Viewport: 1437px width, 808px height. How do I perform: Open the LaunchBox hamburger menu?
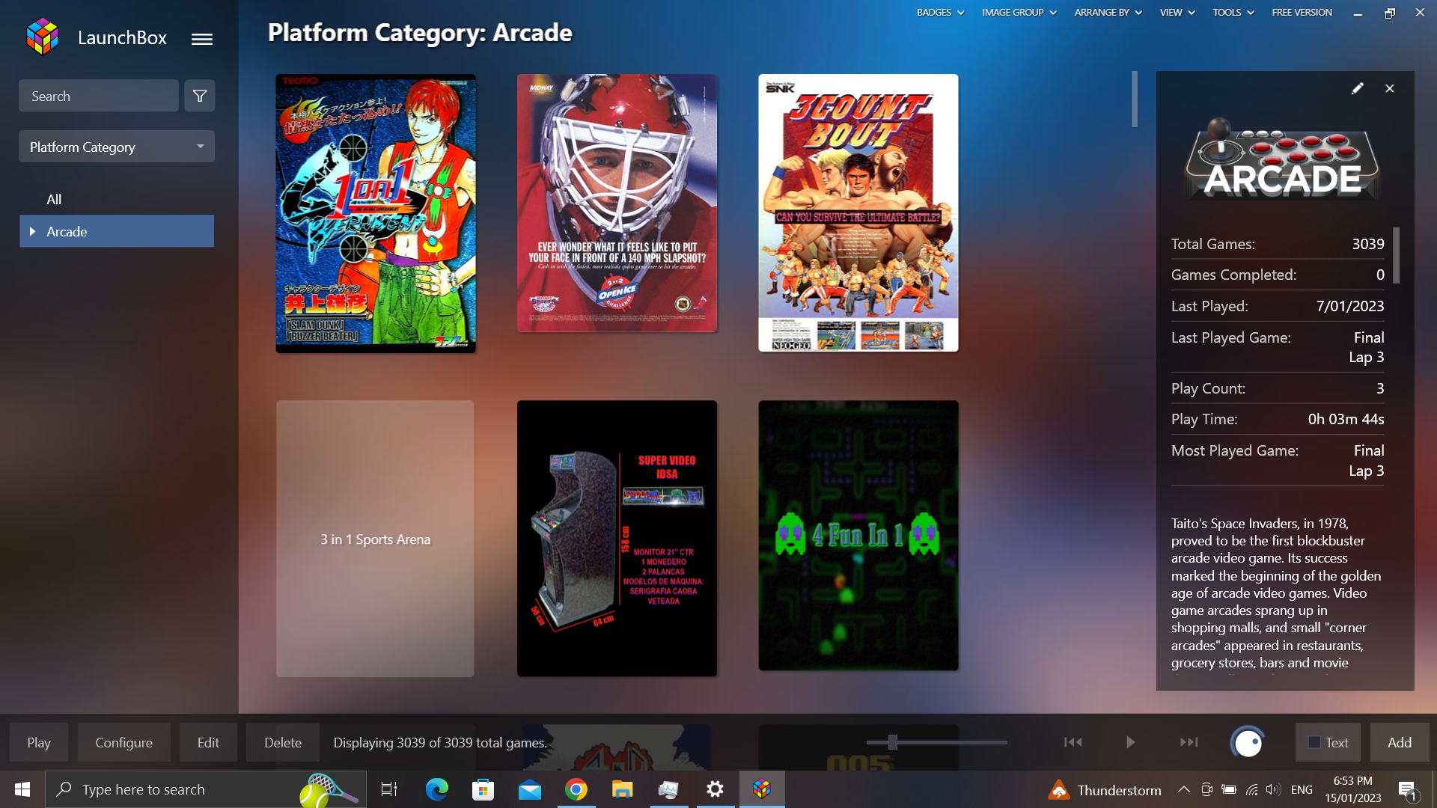pos(201,39)
